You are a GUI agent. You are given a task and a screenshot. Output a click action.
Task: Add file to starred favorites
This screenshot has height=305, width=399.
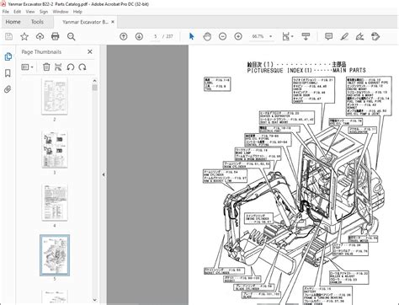pyautogui.click(x=24, y=36)
